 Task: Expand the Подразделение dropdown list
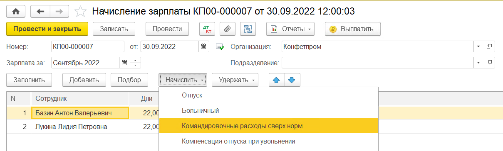[479, 63]
